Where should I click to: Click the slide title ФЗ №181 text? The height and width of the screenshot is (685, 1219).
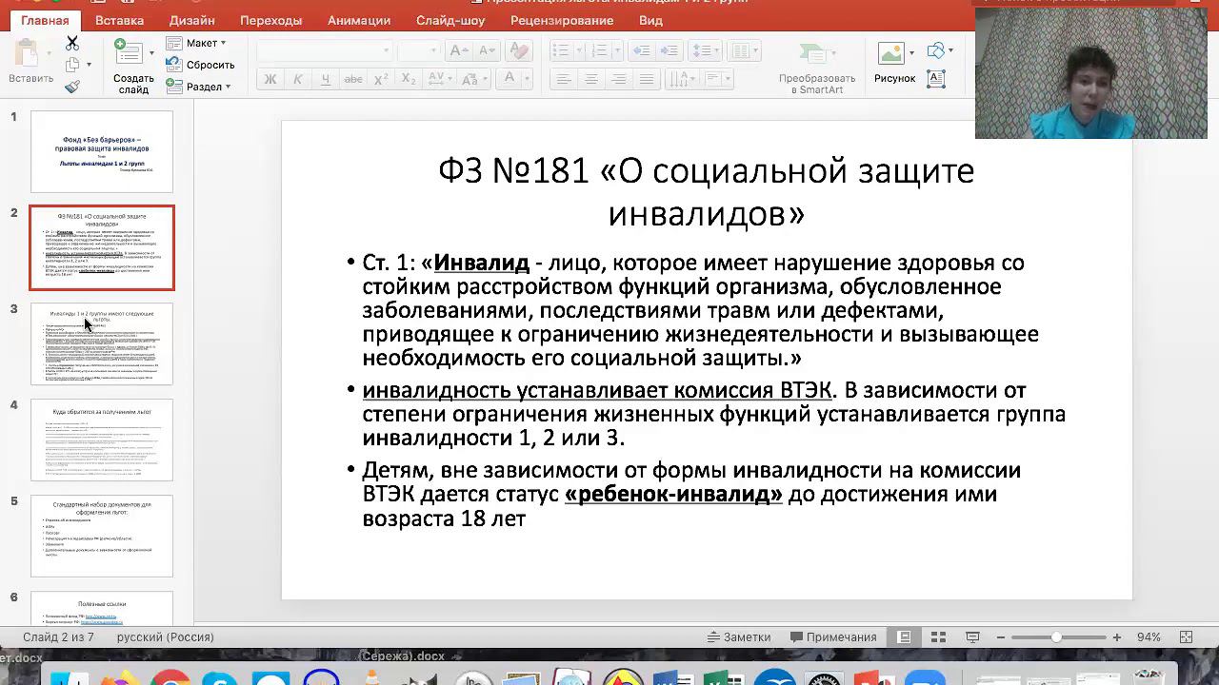(706, 191)
